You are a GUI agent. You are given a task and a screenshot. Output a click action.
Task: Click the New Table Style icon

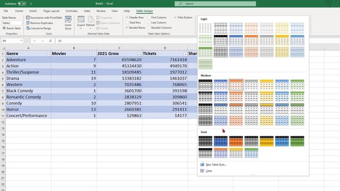[x=202, y=164]
